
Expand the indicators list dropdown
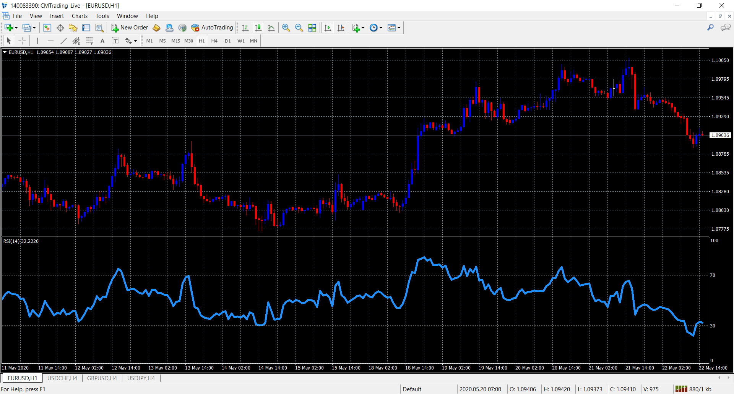[363, 28]
